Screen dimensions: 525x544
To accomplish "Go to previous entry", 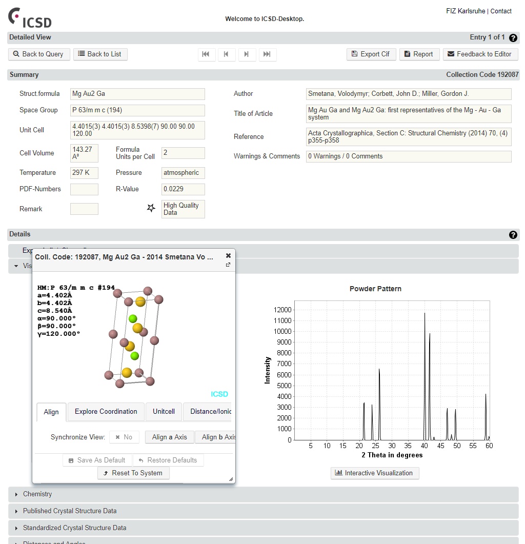I will coord(226,54).
